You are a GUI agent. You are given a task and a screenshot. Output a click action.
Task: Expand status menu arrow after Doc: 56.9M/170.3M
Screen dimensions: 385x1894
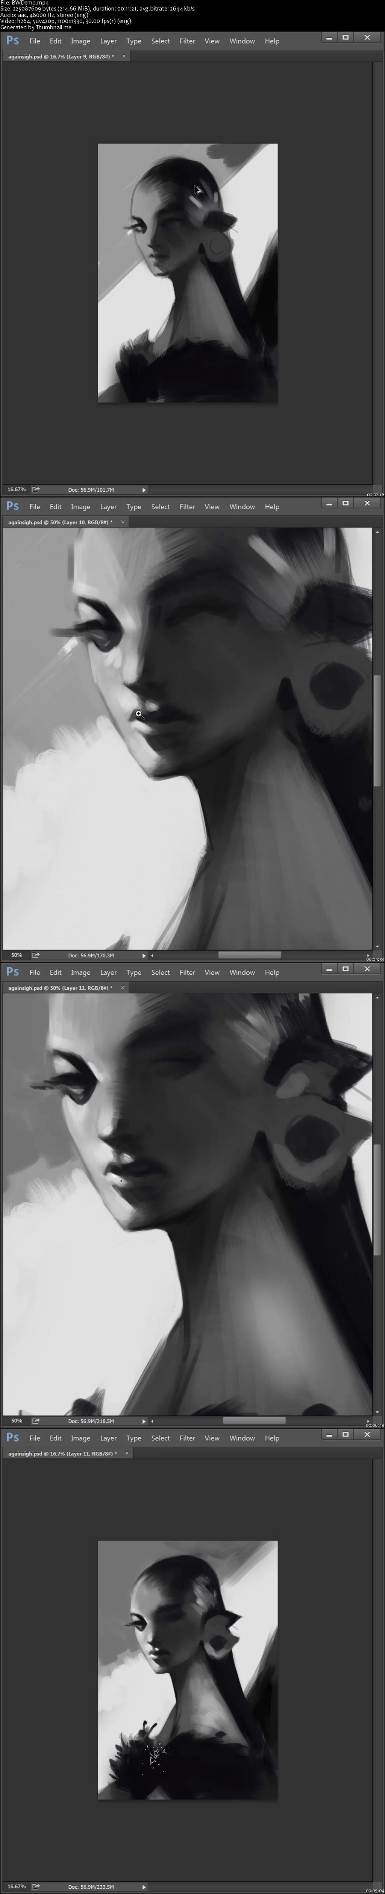144,955
